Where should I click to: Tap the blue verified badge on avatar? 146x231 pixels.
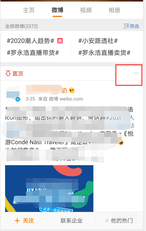pyautogui.click(x=18, y=99)
